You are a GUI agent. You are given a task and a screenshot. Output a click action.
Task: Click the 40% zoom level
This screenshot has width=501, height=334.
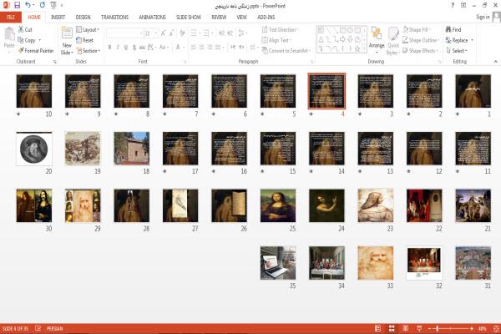483,328
